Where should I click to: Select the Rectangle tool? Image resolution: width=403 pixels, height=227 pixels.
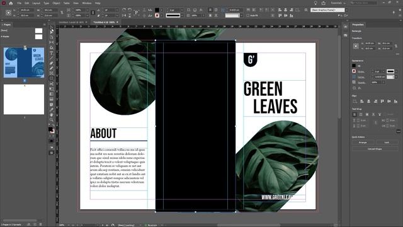tap(52, 78)
